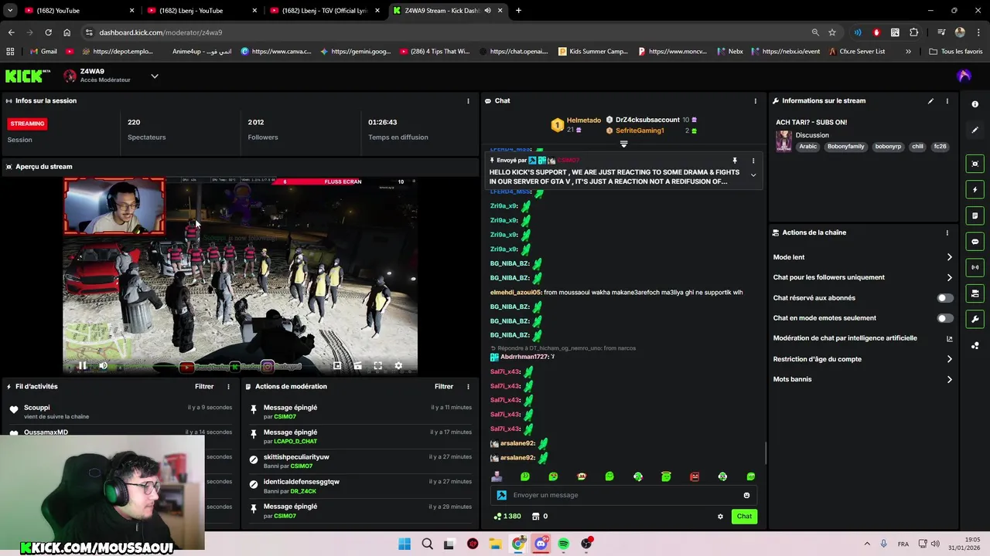Click the 1380 channel points icon

click(507, 516)
